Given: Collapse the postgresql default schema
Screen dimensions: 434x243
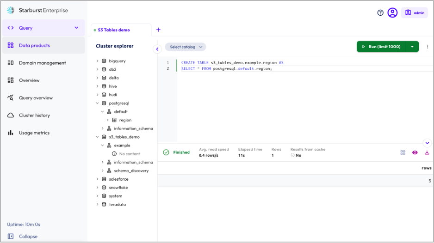Looking at the screenshot, I should coord(102,112).
